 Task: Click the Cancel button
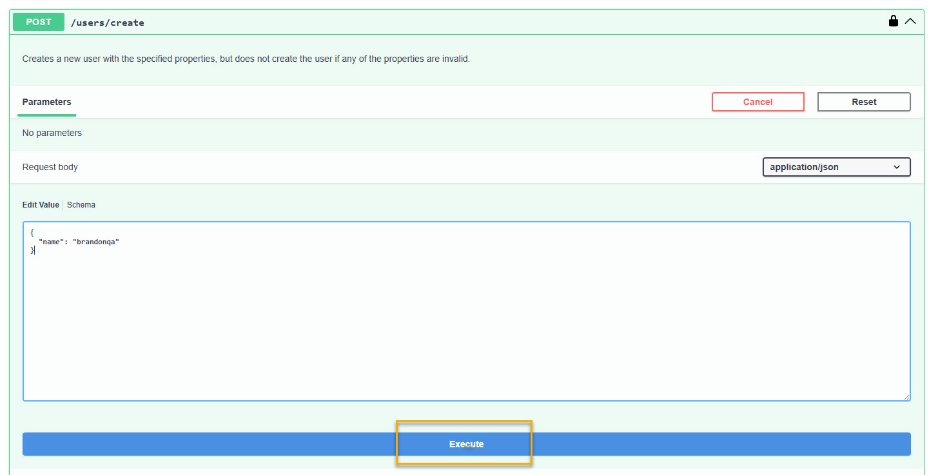click(758, 102)
